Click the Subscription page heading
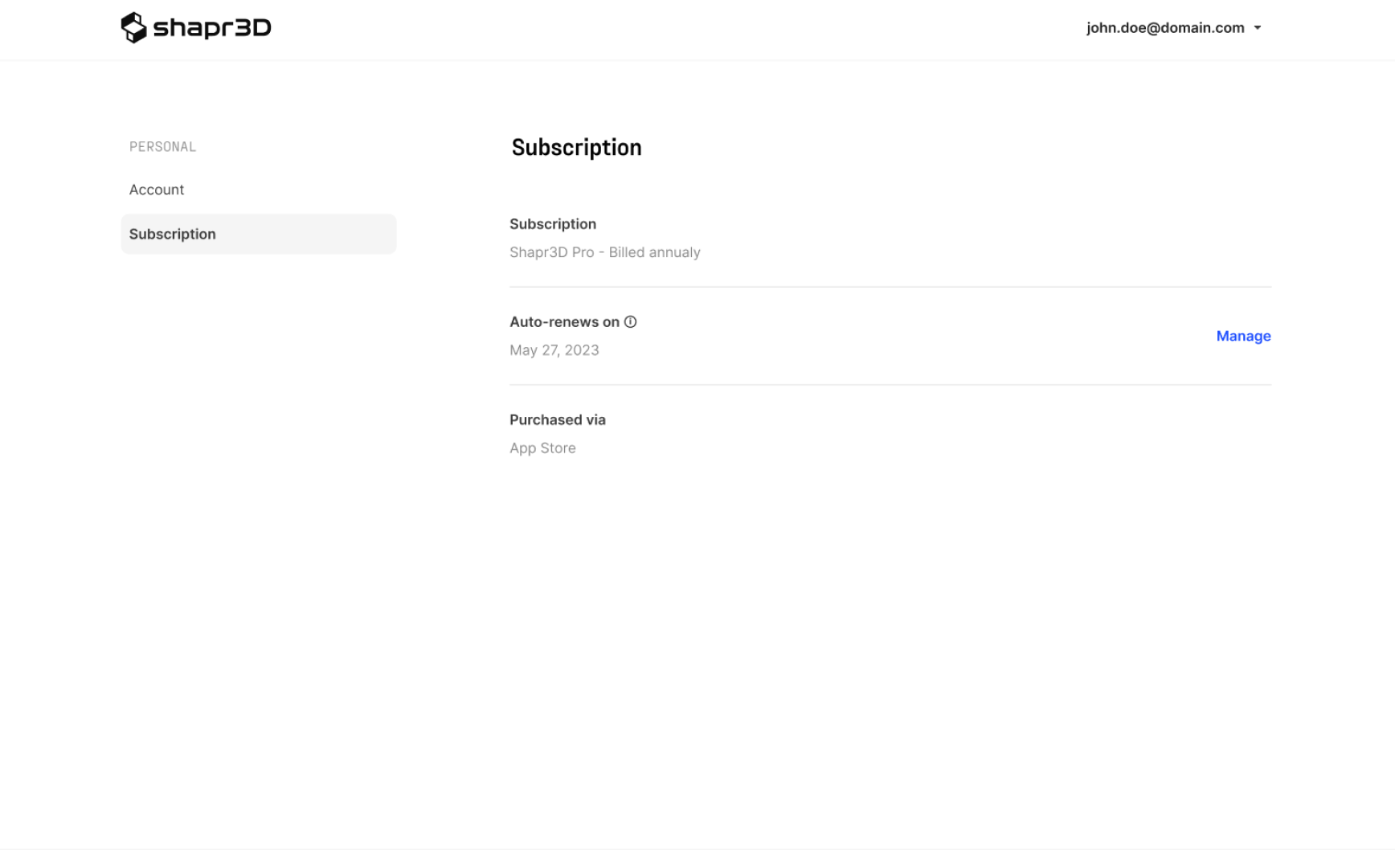 point(576,147)
